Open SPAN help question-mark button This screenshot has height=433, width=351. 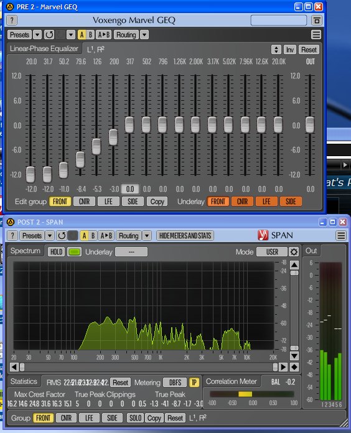coord(12,236)
